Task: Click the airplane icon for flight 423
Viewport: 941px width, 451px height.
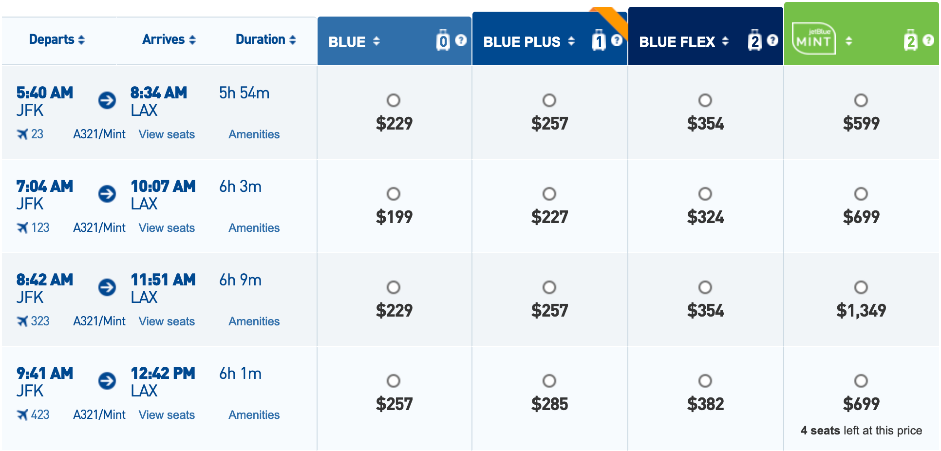Action: click(22, 414)
